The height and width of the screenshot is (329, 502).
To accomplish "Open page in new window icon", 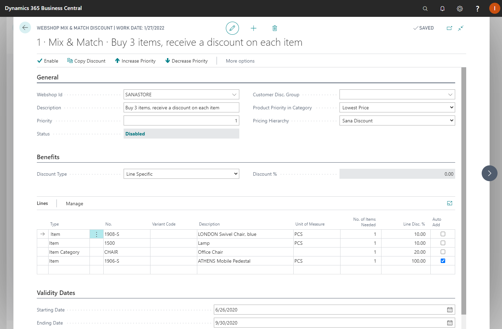I will click(x=449, y=28).
